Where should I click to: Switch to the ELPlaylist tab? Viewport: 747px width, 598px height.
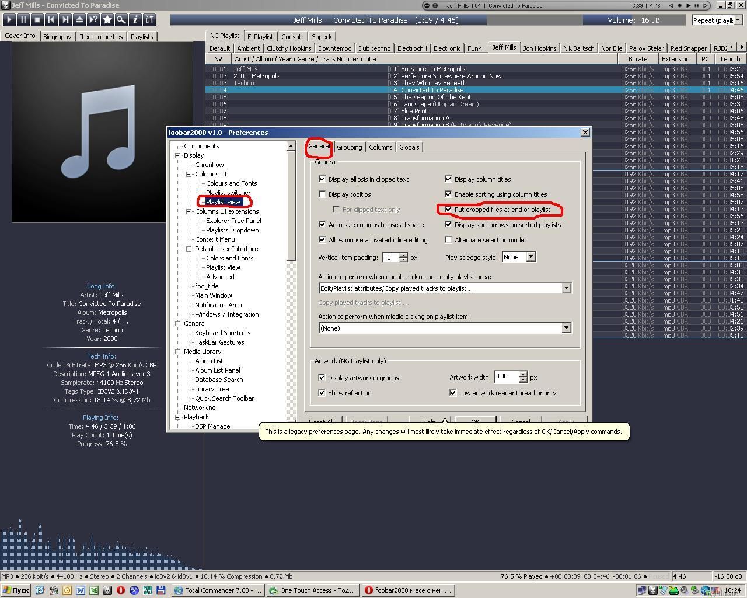pyautogui.click(x=260, y=36)
